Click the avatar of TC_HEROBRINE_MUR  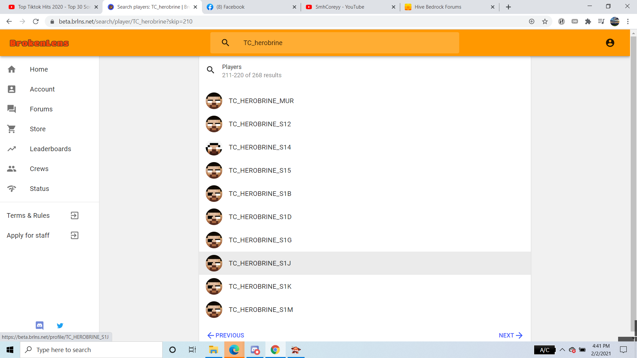[x=214, y=101]
